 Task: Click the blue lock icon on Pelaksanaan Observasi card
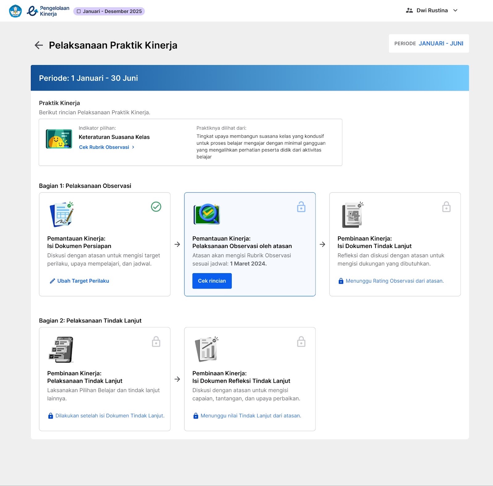coord(301,207)
